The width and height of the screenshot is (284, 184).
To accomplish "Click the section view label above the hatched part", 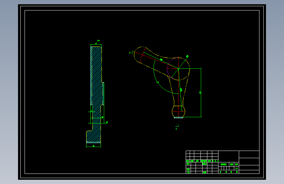I will (x=98, y=41).
